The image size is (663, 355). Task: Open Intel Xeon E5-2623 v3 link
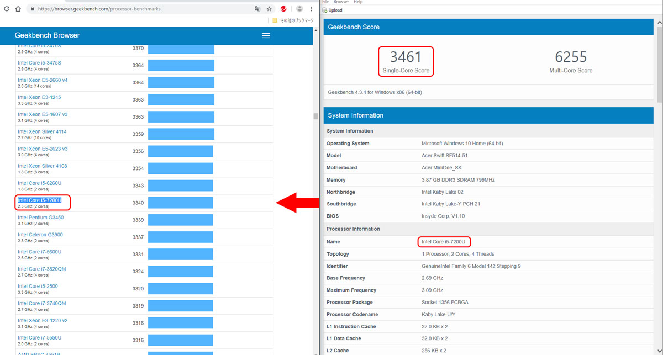click(43, 149)
